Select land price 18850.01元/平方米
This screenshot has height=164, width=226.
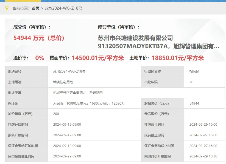[x=178, y=58]
